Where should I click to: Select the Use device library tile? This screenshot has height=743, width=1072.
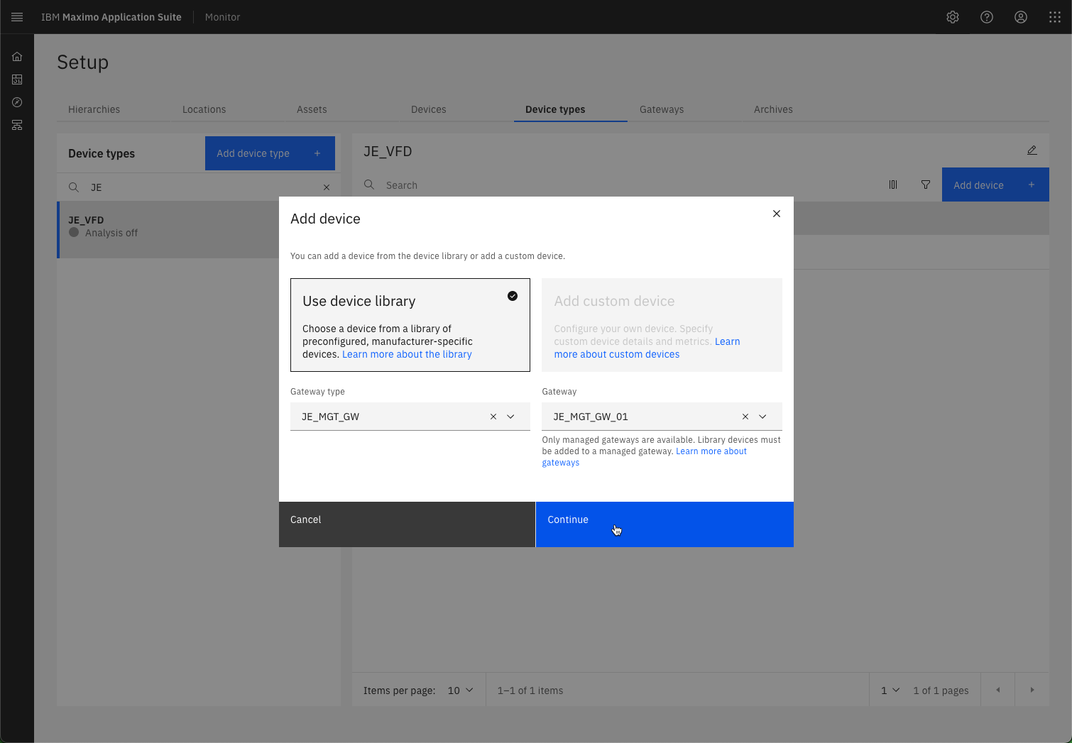tap(410, 325)
